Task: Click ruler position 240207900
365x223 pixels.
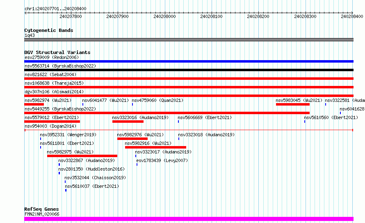Action: [x=117, y=16]
